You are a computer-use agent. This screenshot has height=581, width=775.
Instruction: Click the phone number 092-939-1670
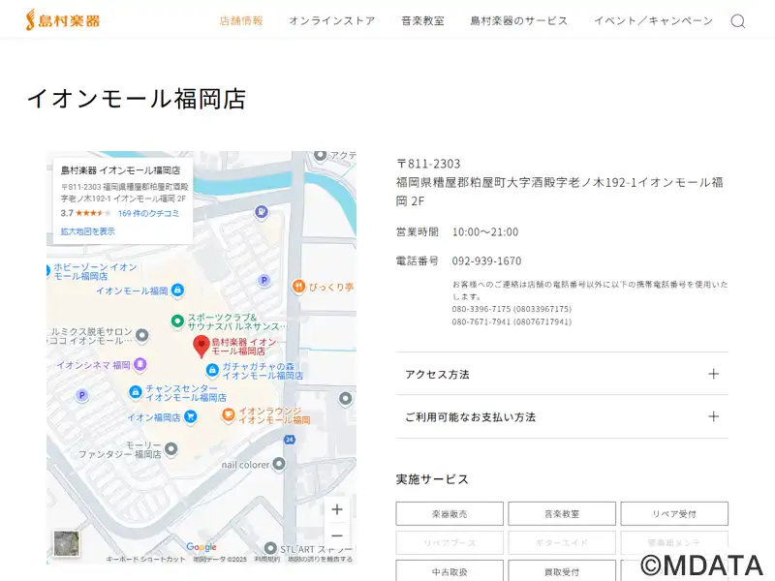(x=487, y=260)
